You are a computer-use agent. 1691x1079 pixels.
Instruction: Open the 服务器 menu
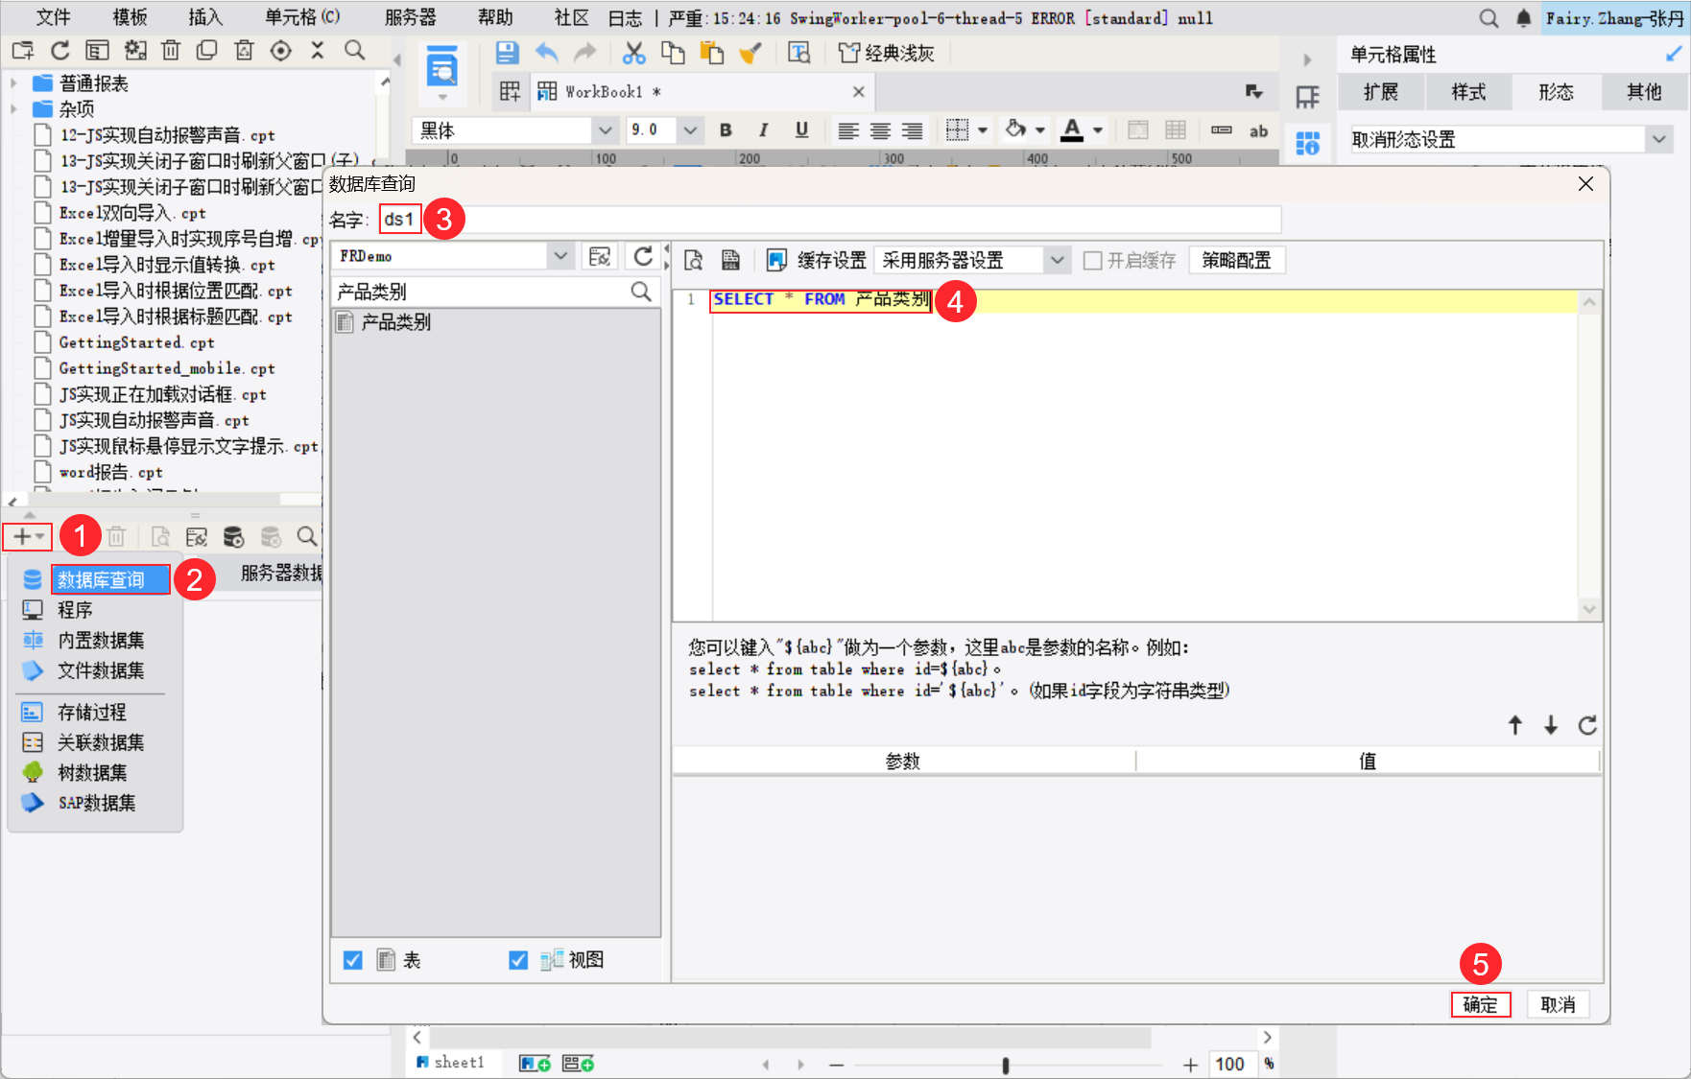(410, 17)
